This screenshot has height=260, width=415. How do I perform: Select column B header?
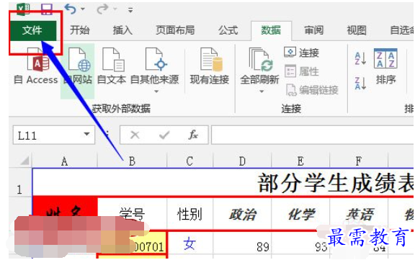click(132, 161)
